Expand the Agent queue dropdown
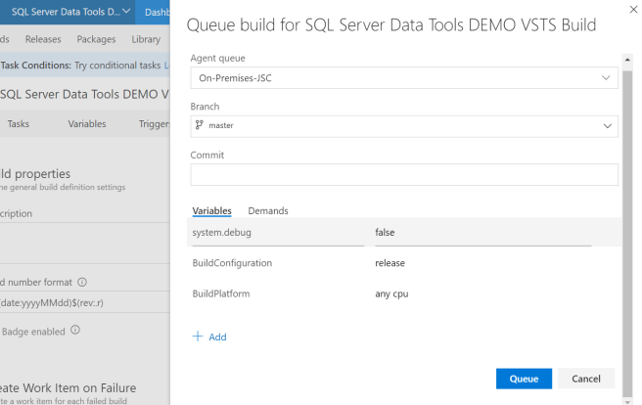The image size is (642, 405). pyautogui.click(x=606, y=77)
